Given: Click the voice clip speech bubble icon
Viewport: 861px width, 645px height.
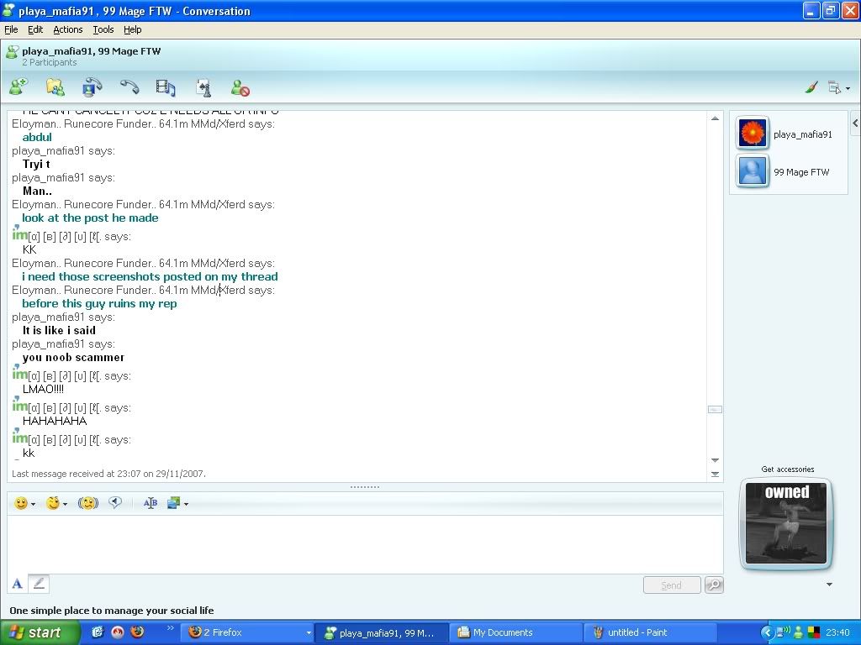Looking at the screenshot, I should 115,503.
